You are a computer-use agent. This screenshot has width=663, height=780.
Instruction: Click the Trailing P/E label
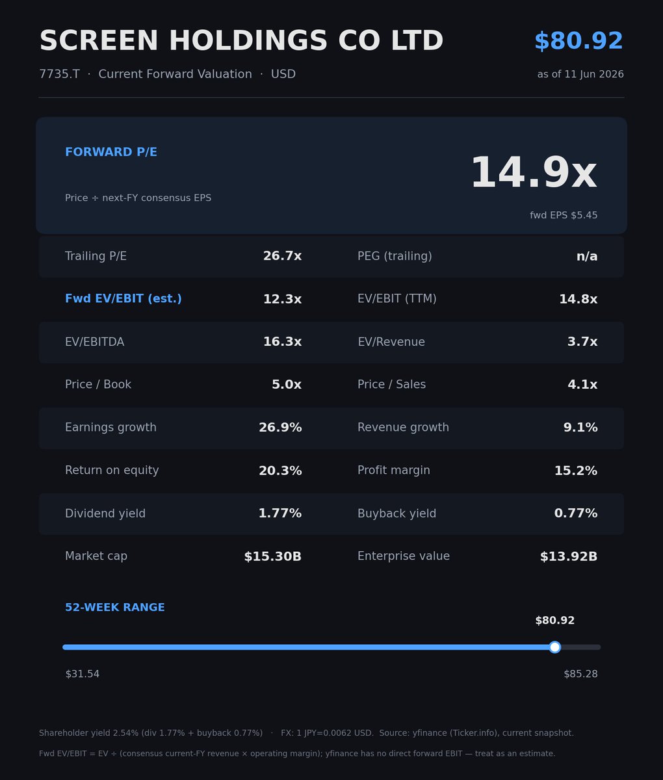pyautogui.click(x=96, y=256)
